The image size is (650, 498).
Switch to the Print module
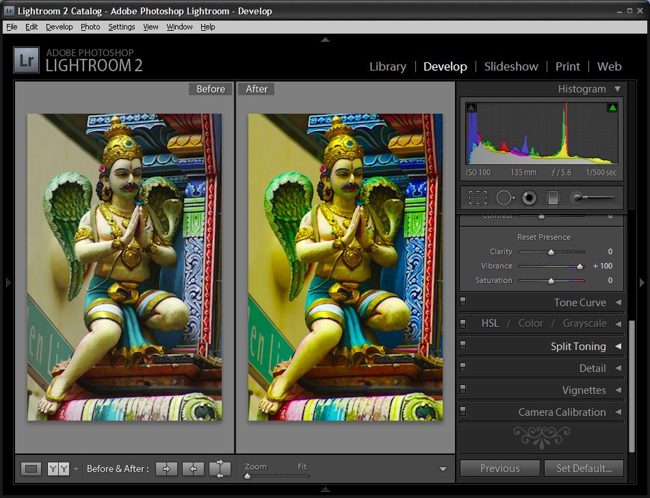[x=567, y=66]
